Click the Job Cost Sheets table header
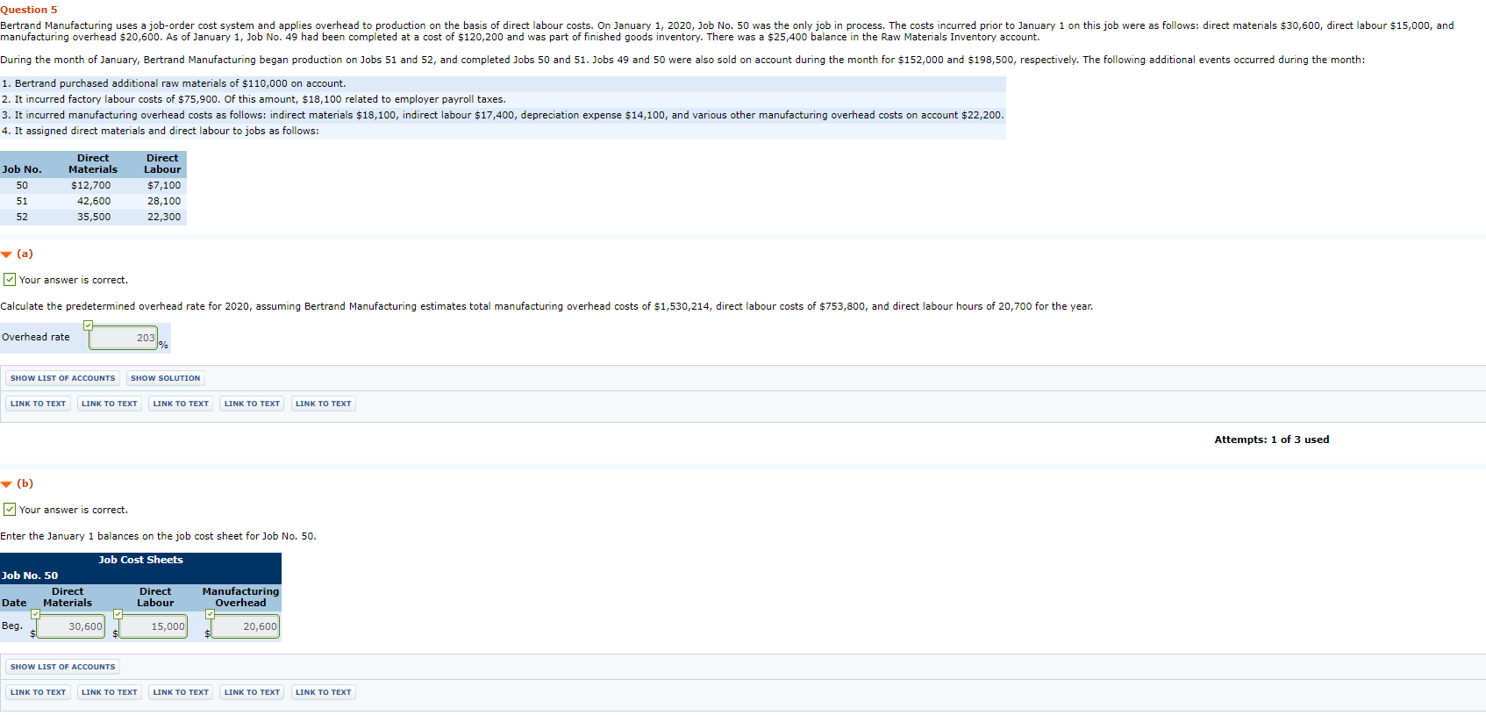 click(140, 560)
